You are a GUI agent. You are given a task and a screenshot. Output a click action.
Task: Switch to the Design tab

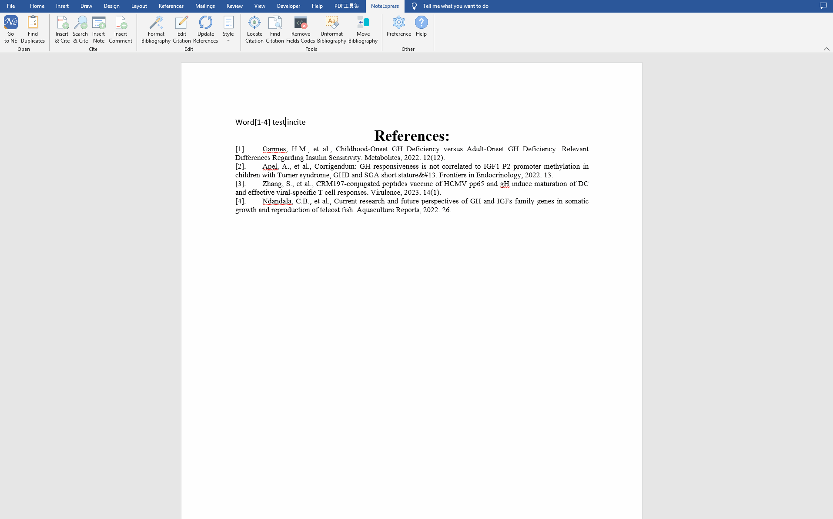pyautogui.click(x=112, y=6)
